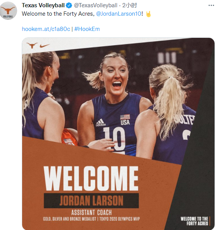Click the horns-up hand emoji
The height and width of the screenshot is (230, 218).
click(149, 14)
